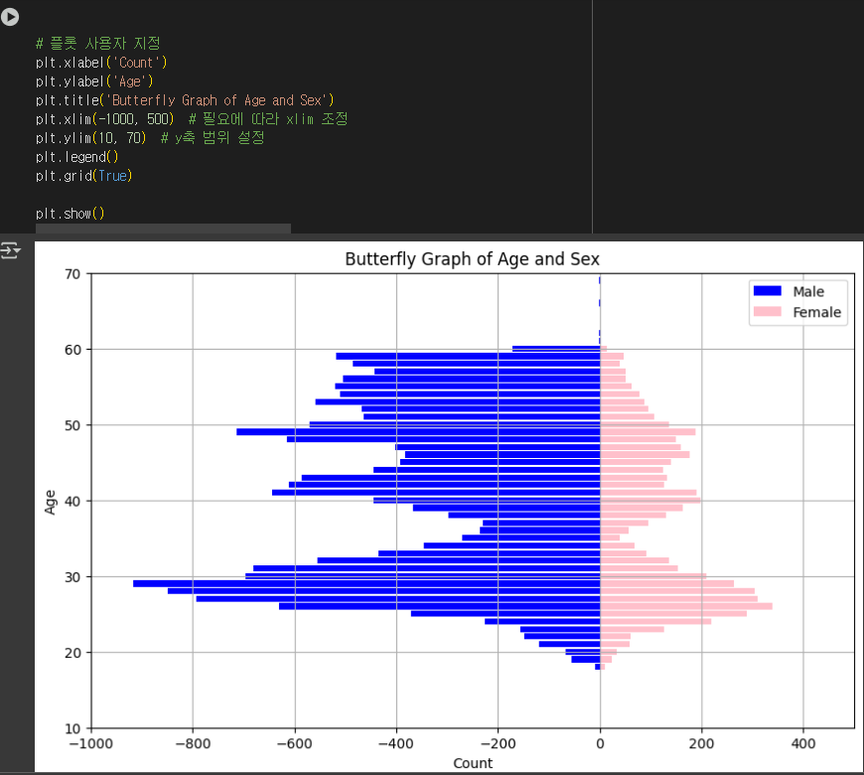Click the 'Count' x-axis label under the chart
864x775 pixels.
pyautogui.click(x=473, y=763)
